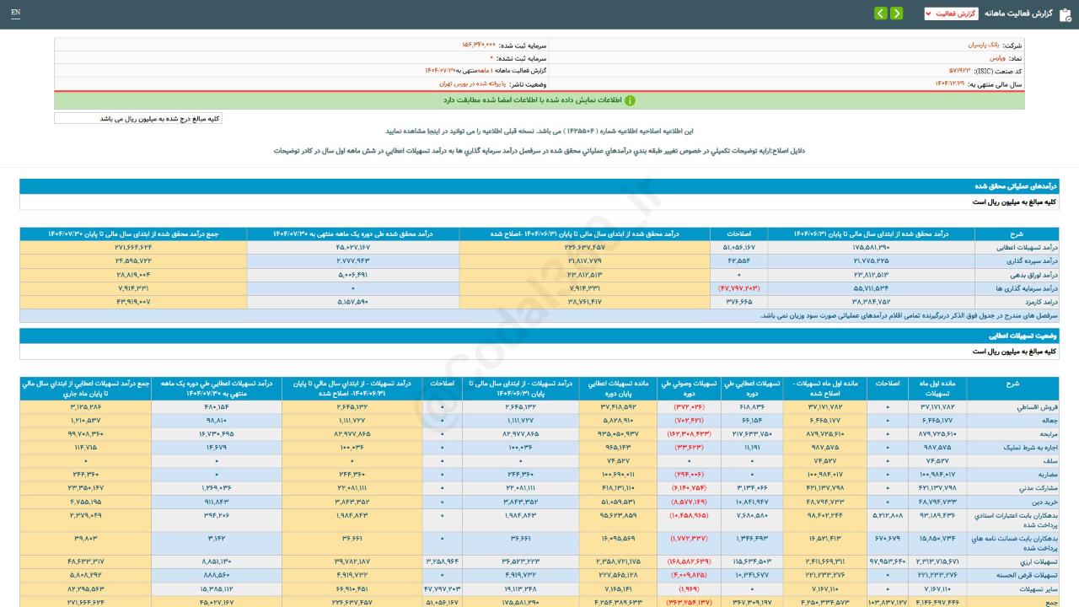Open the گزارش فعالیت report type dropdown

[951, 13]
